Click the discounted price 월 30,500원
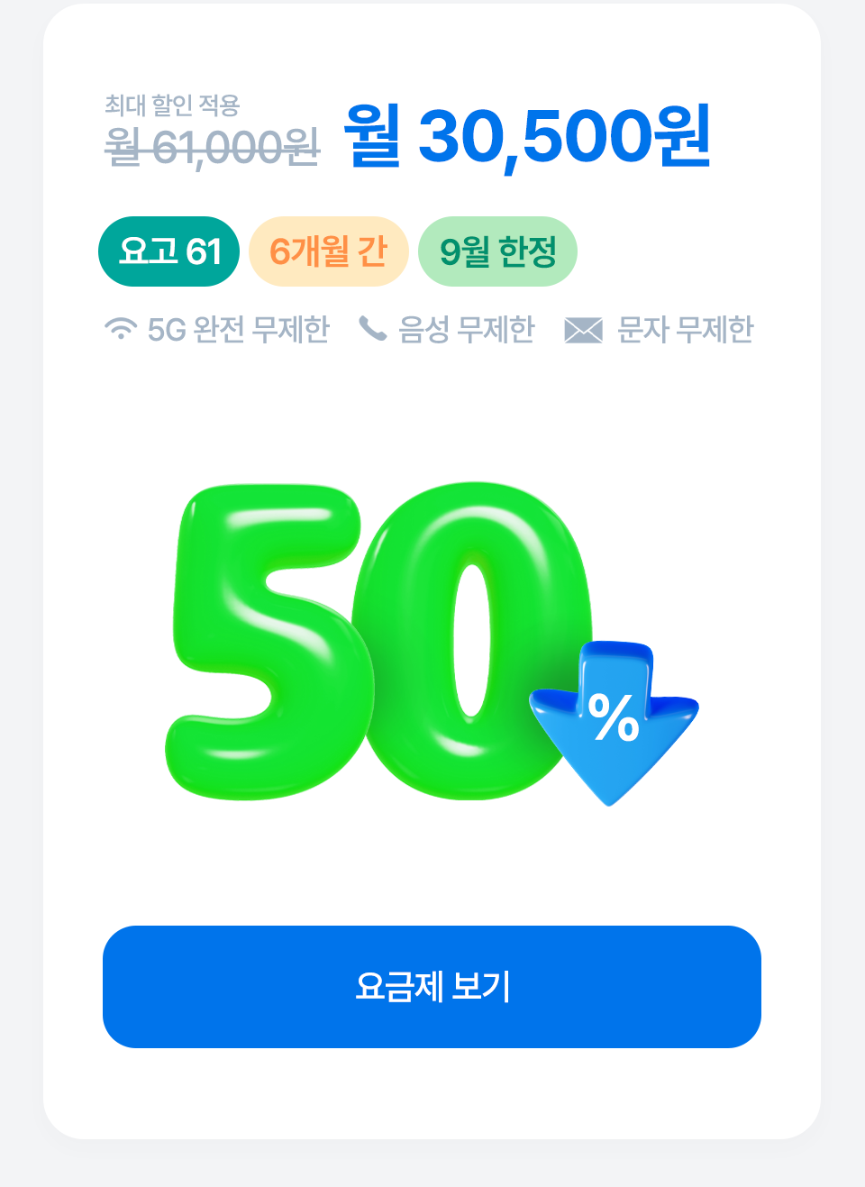The height and width of the screenshot is (1187, 865). [x=528, y=136]
